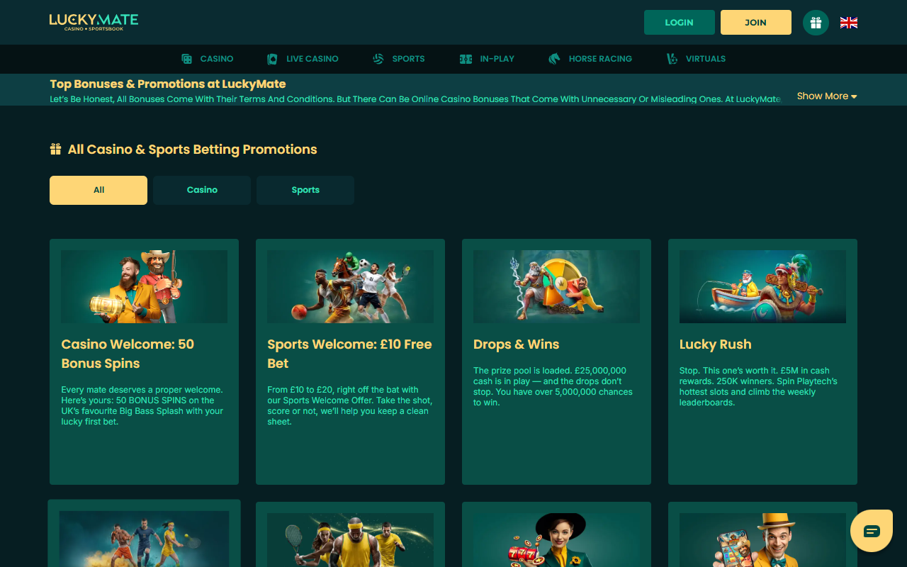Viewport: 907px width, 567px height.
Task: Select the In-Play icon in the navigation
Action: [466, 58]
